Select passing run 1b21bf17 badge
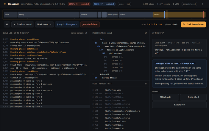This screenshot has width=209, height=131. point(104,4)
